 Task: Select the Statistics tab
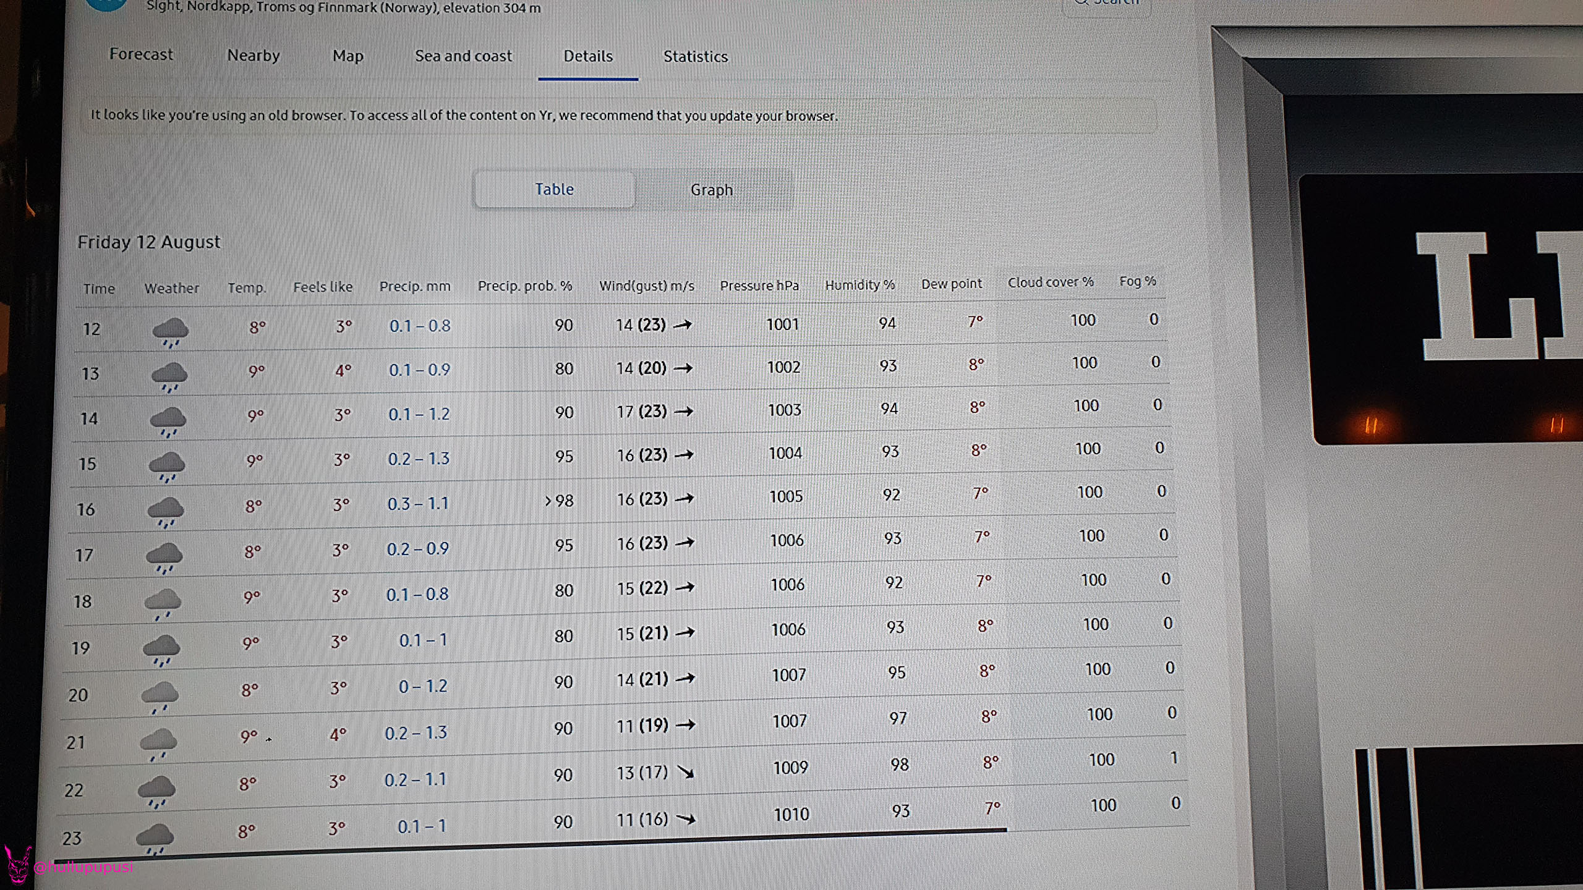(695, 57)
